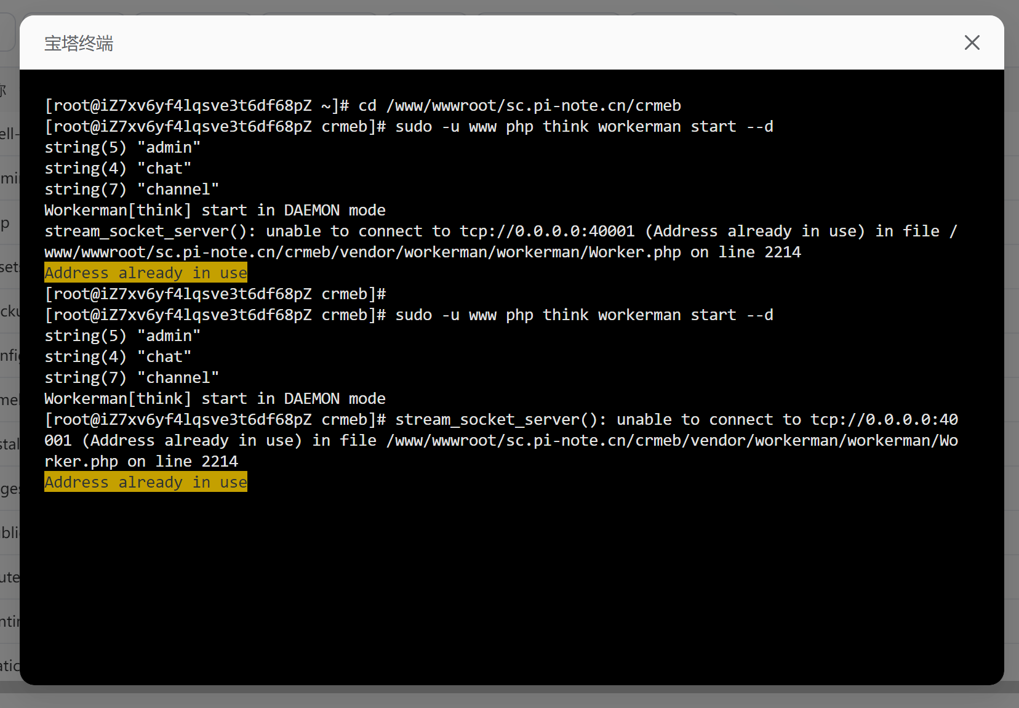Close the 宝塔终端 terminal dialog
Image resolution: width=1019 pixels, height=708 pixels.
[972, 42]
